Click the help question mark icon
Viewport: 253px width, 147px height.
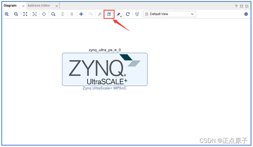tap(236, 6)
